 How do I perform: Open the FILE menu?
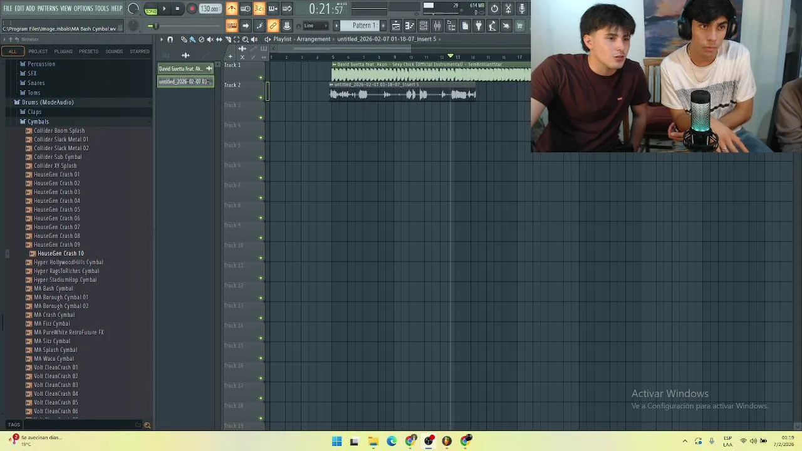(x=8, y=8)
